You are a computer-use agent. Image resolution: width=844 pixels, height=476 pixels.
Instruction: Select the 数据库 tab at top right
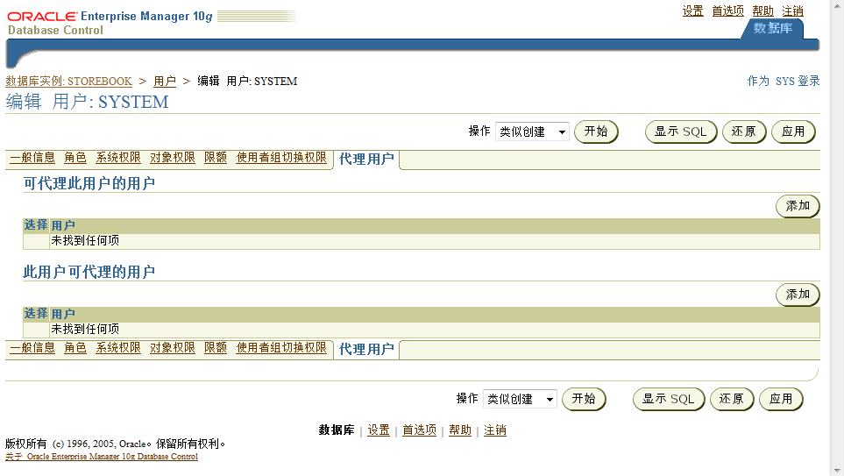(x=772, y=28)
